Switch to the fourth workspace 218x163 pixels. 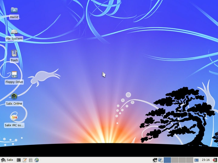pos(190,160)
